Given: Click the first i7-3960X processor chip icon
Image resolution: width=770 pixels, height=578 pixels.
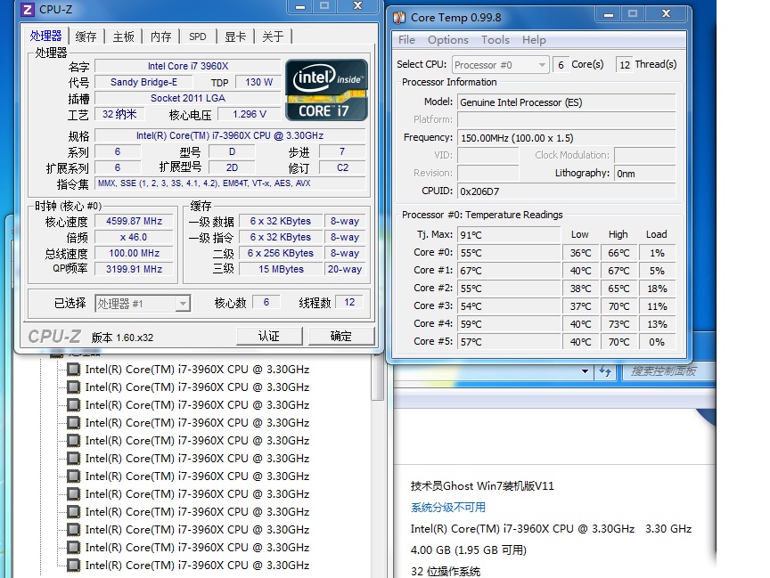Looking at the screenshot, I should click(x=74, y=369).
